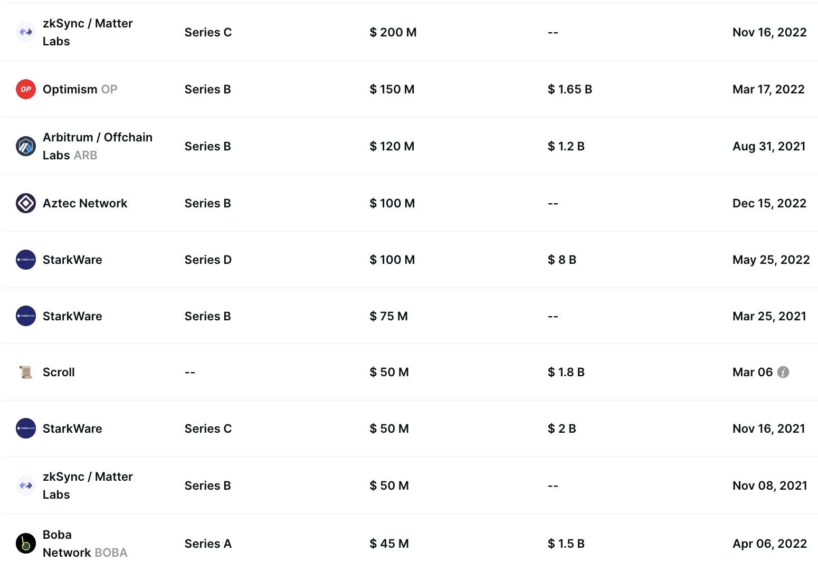Click the $ 200 M amount cell
818x571 pixels.
coord(393,32)
